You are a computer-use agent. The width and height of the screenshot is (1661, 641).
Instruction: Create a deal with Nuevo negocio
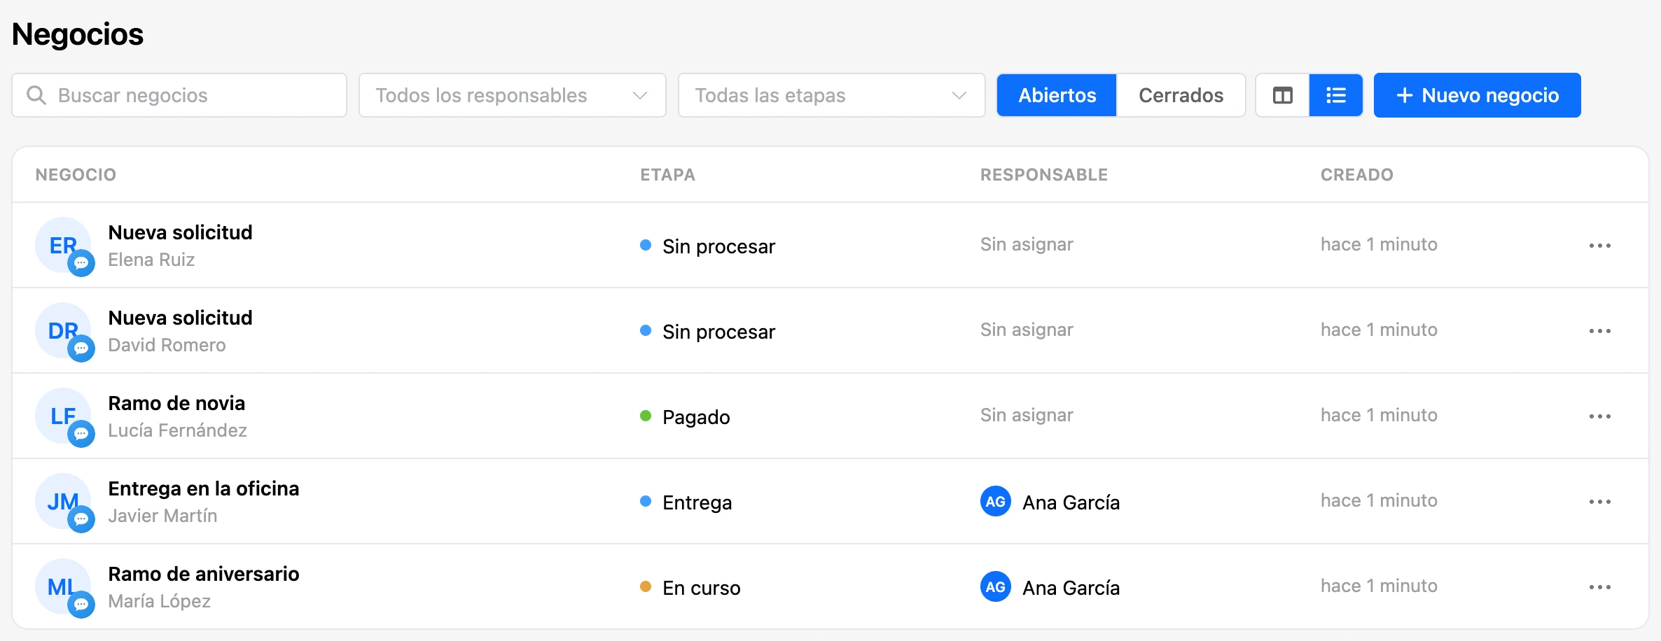pyautogui.click(x=1477, y=95)
